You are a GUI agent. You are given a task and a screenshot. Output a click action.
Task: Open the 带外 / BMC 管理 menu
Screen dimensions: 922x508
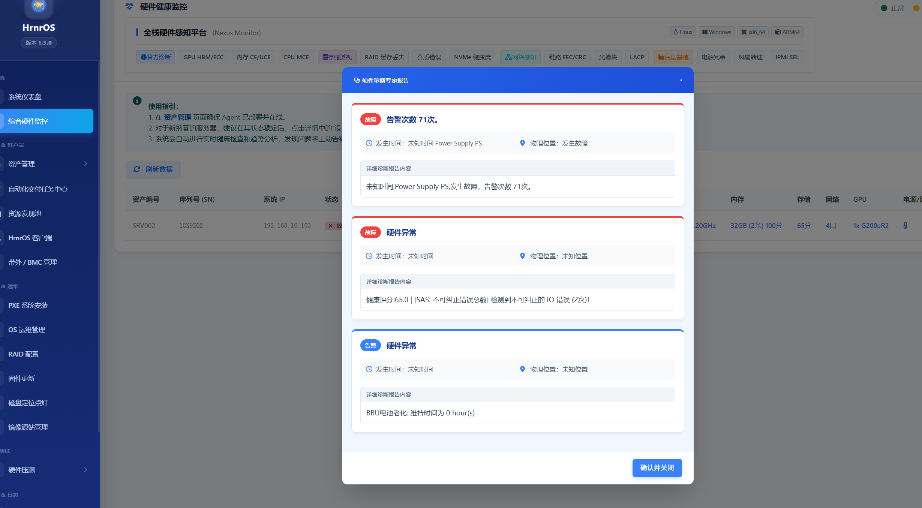(33, 262)
